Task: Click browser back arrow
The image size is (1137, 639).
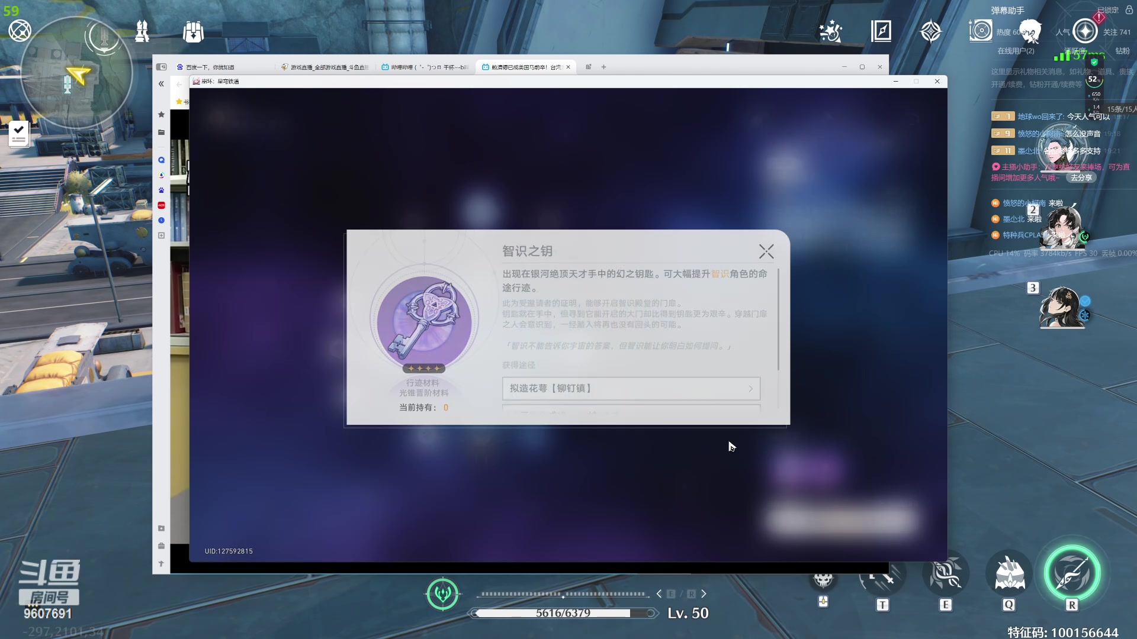Action: (x=179, y=84)
